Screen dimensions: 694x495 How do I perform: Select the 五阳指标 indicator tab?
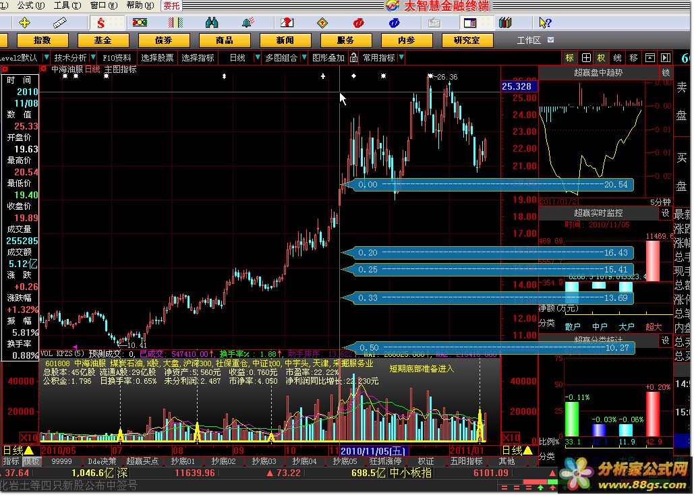467,461
